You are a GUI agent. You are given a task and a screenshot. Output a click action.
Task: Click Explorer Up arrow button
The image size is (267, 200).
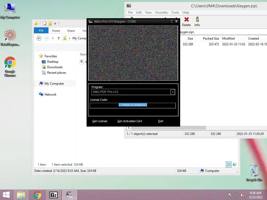point(59,38)
